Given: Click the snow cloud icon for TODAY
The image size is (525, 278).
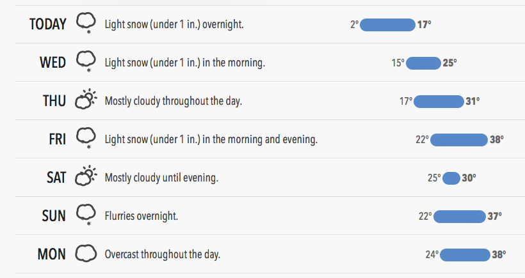Looking at the screenshot, I should (x=86, y=23).
